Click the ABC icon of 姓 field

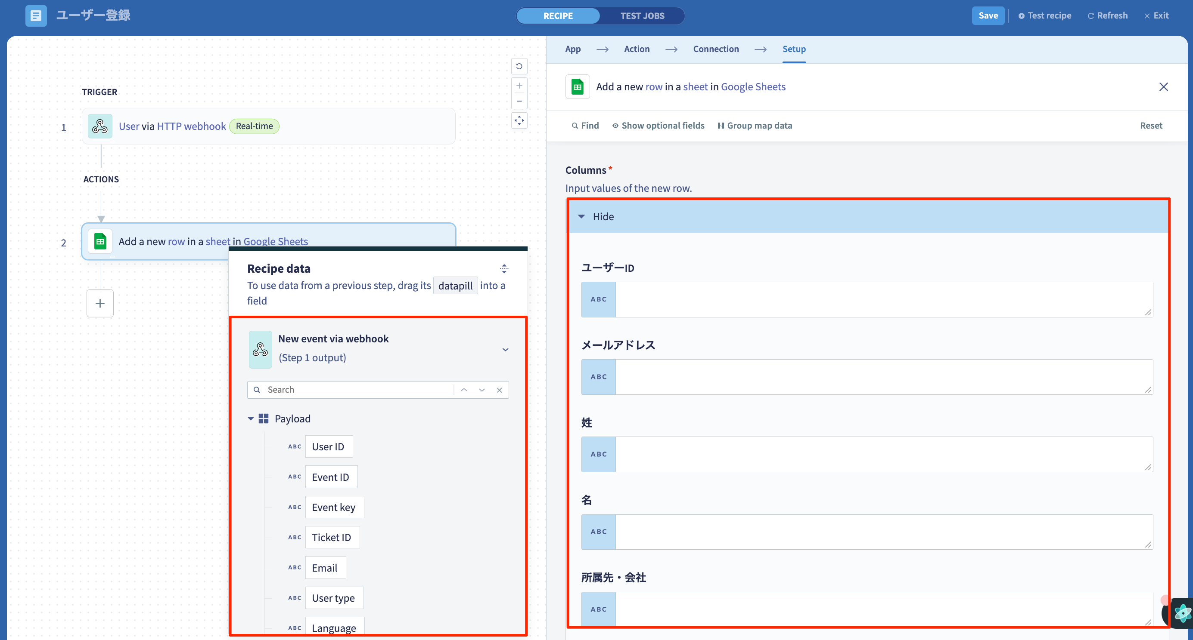pyautogui.click(x=598, y=455)
